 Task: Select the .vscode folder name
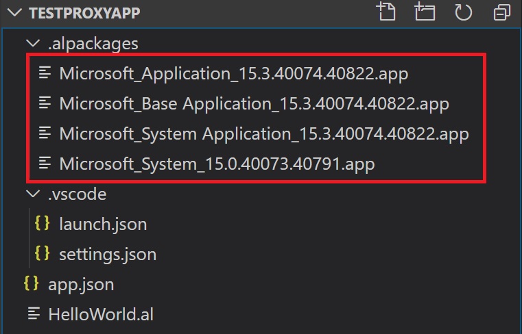tap(77, 194)
